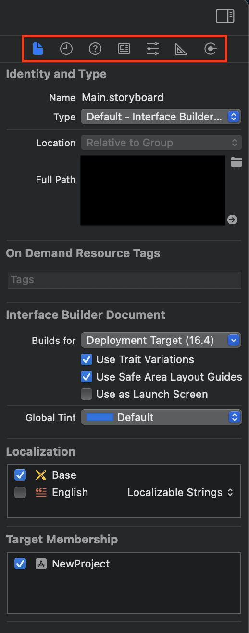Choose file location with folder icon

[x=236, y=162]
